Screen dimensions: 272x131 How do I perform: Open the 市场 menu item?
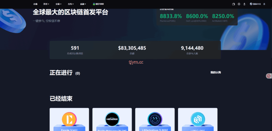click(x=35, y=4)
